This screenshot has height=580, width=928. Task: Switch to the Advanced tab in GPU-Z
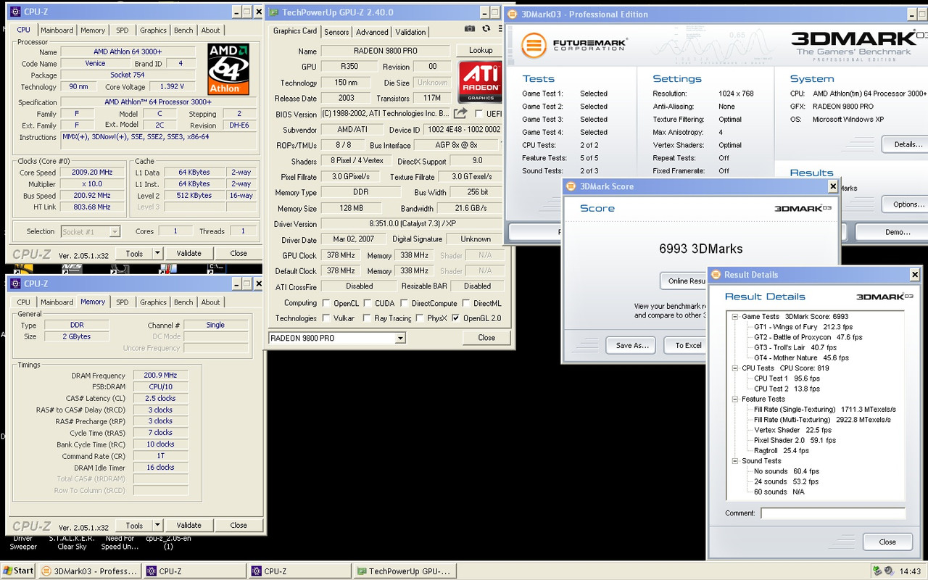pos(372,32)
